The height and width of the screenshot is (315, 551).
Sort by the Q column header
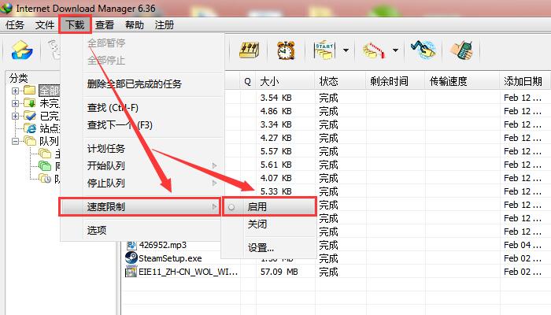tap(248, 81)
